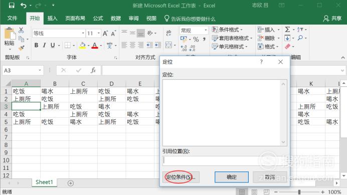Click the new sheet plus button
Viewport: 347px width, 195px height.
tap(71, 183)
